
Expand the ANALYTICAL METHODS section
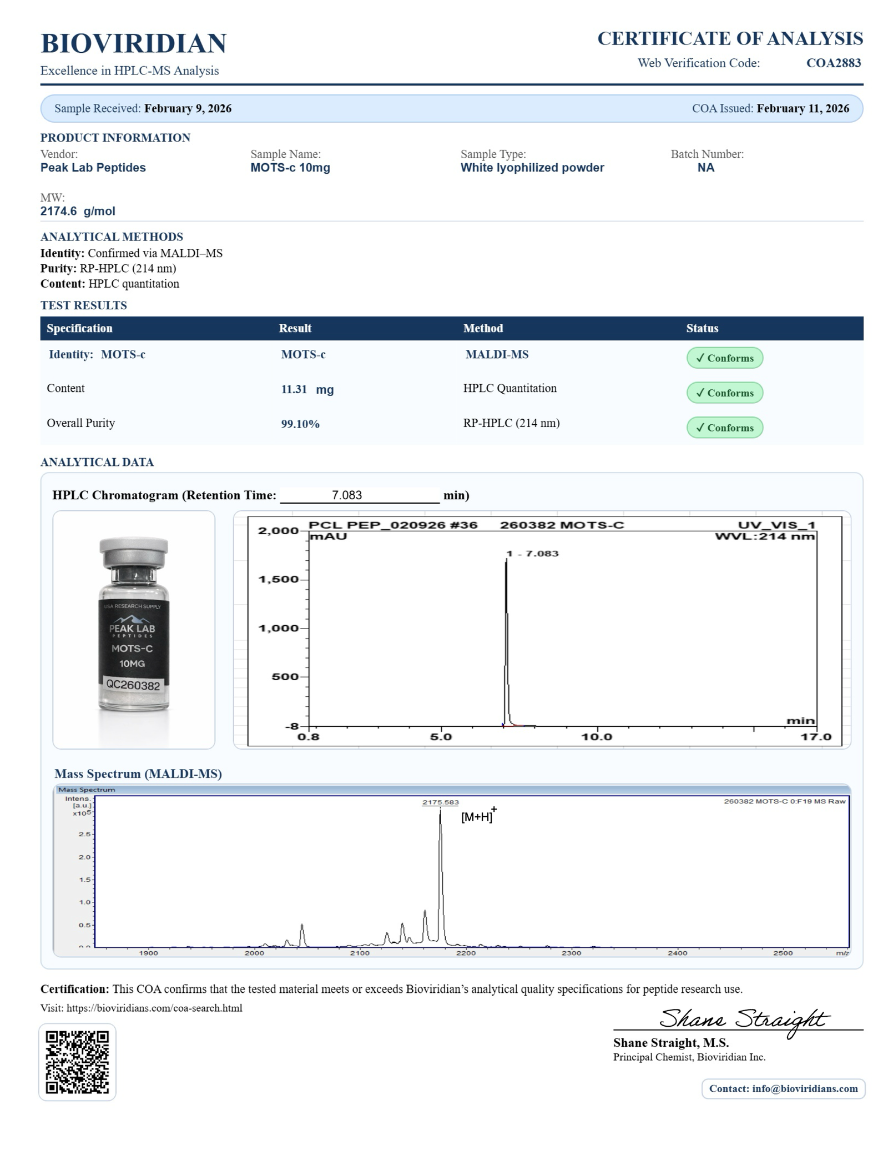coord(110,237)
